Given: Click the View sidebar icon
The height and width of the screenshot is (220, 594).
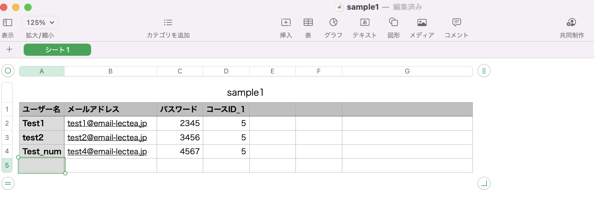Looking at the screenshot, I should 8,22.
